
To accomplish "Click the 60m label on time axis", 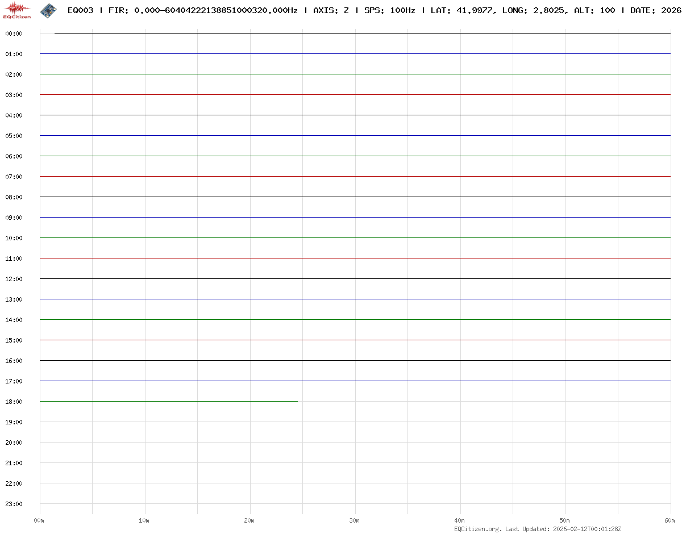I will (x=669, y=520).
